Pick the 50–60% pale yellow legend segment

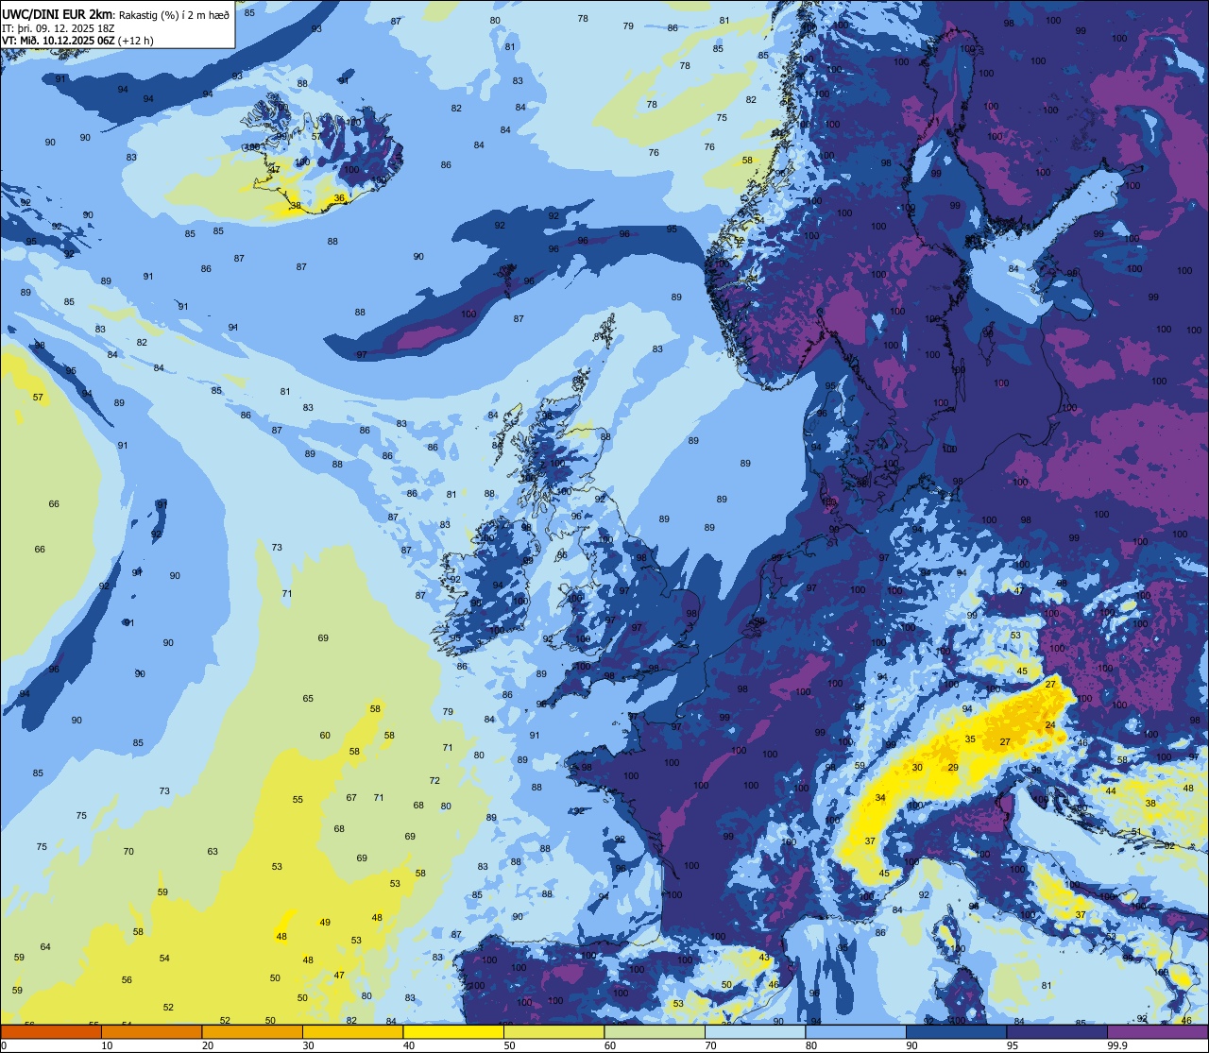tap(554, 1032)
